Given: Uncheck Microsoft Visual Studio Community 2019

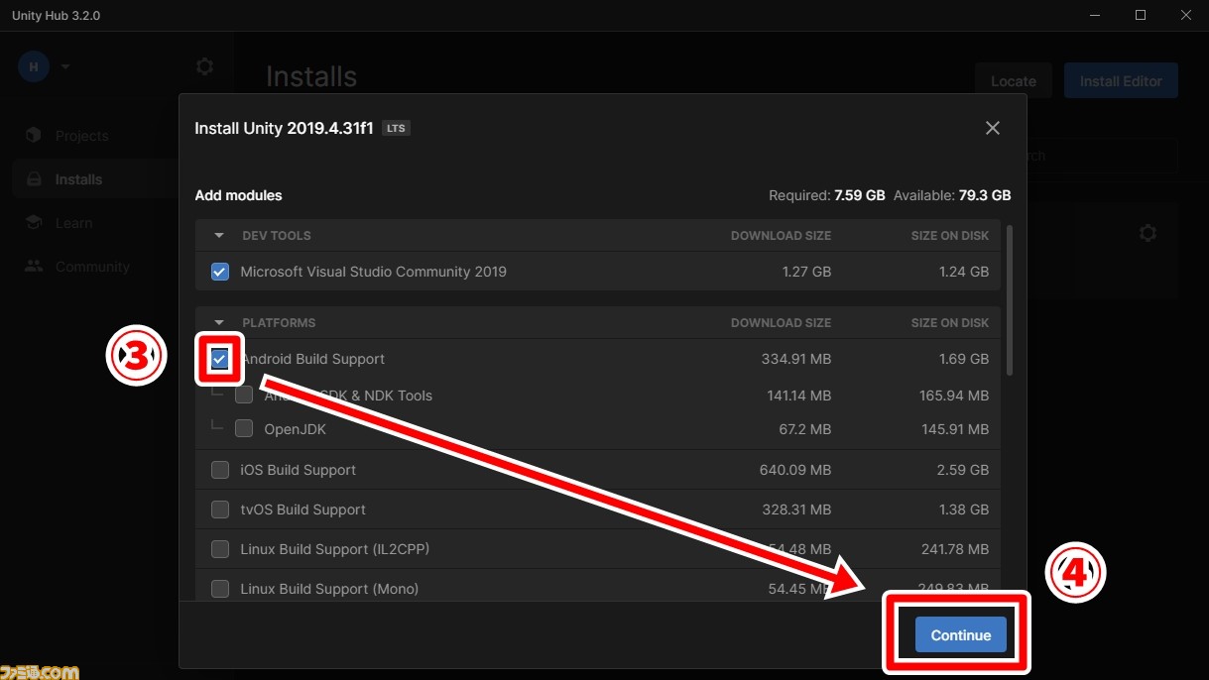Looking at the screenshot, I should pyautogui.click(x=220, y=272).
